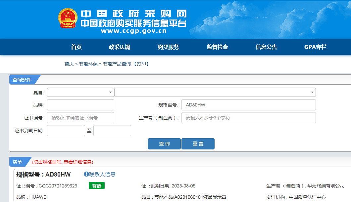Expand the wide second 品目 dropdown

point(215,92)
